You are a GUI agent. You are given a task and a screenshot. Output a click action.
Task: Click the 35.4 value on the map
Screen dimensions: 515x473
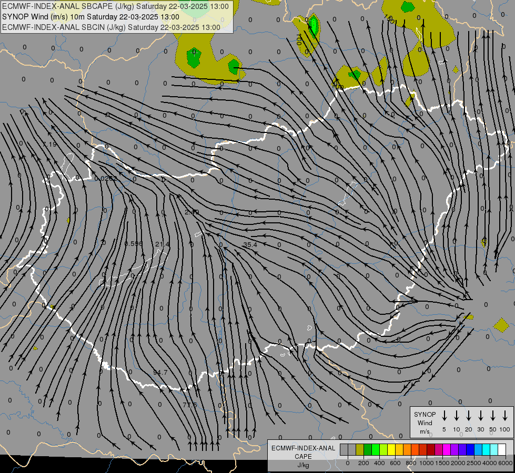click(250, 244)
